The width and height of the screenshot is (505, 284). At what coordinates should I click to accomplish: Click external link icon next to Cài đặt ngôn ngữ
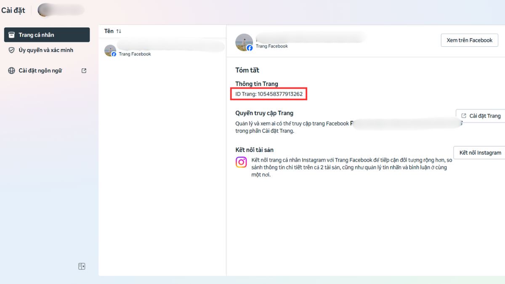(x=84, y=71)
